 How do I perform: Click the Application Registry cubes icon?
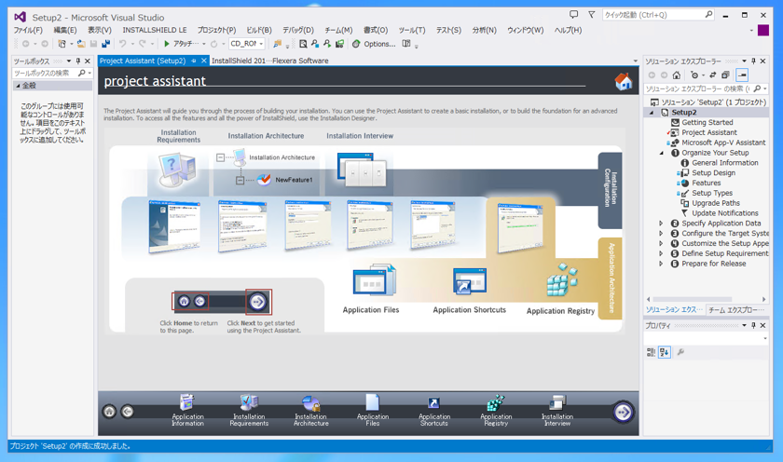tap(562, 279)
